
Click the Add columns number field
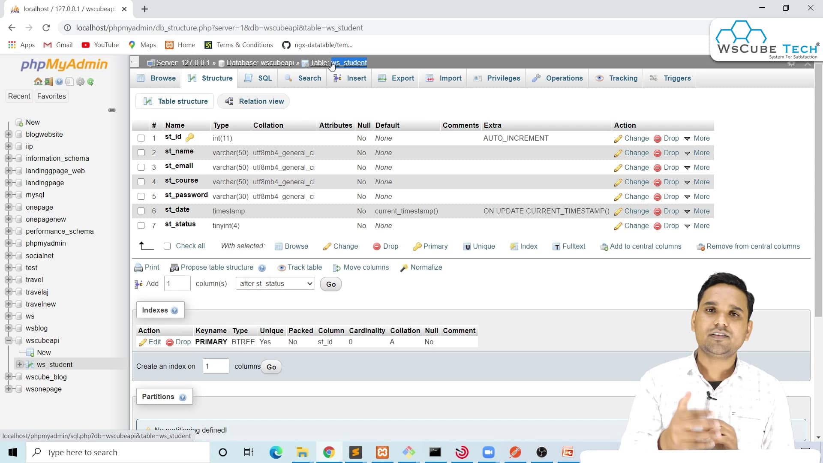177,284
